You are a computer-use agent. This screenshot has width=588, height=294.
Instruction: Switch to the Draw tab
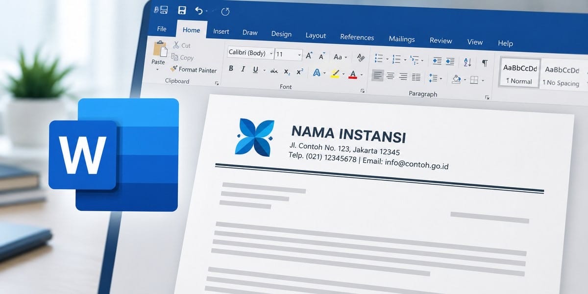pos(250,33)
